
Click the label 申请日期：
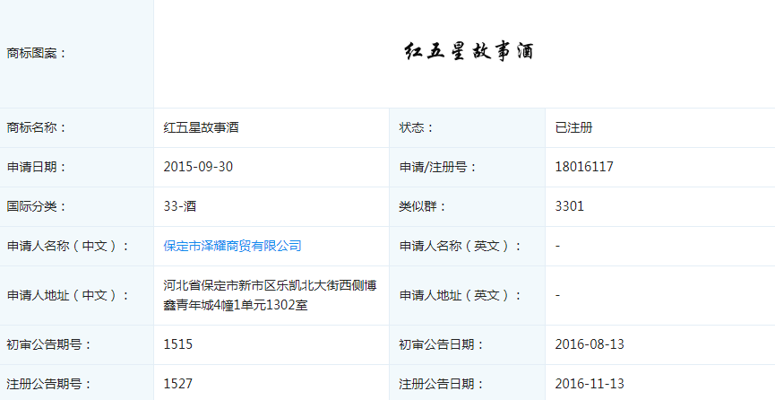37,168
